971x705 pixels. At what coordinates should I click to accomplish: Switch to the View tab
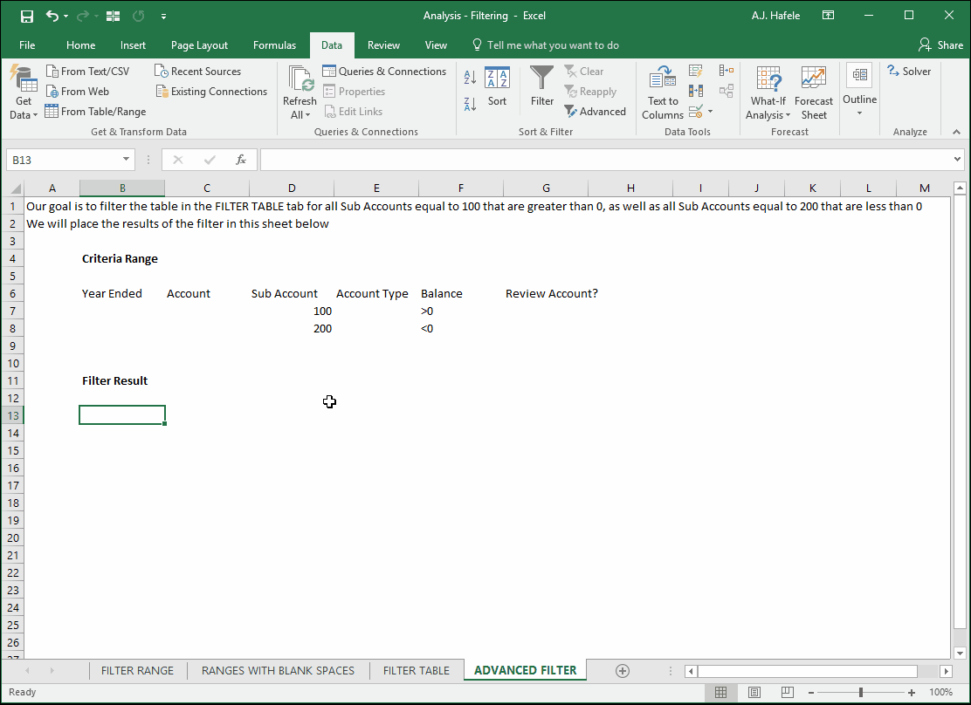[436, 45]
